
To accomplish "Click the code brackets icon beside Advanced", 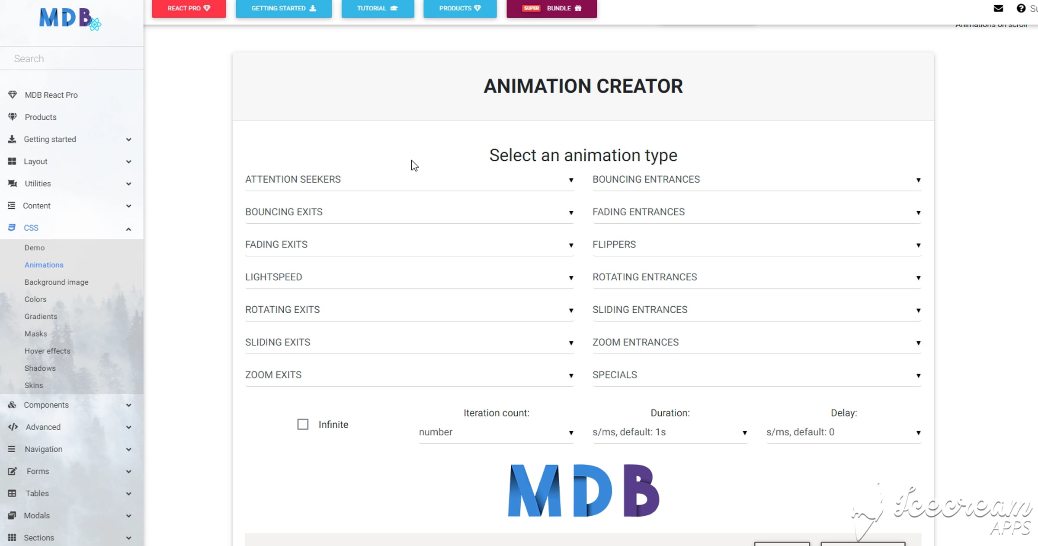I will [13, 427].
